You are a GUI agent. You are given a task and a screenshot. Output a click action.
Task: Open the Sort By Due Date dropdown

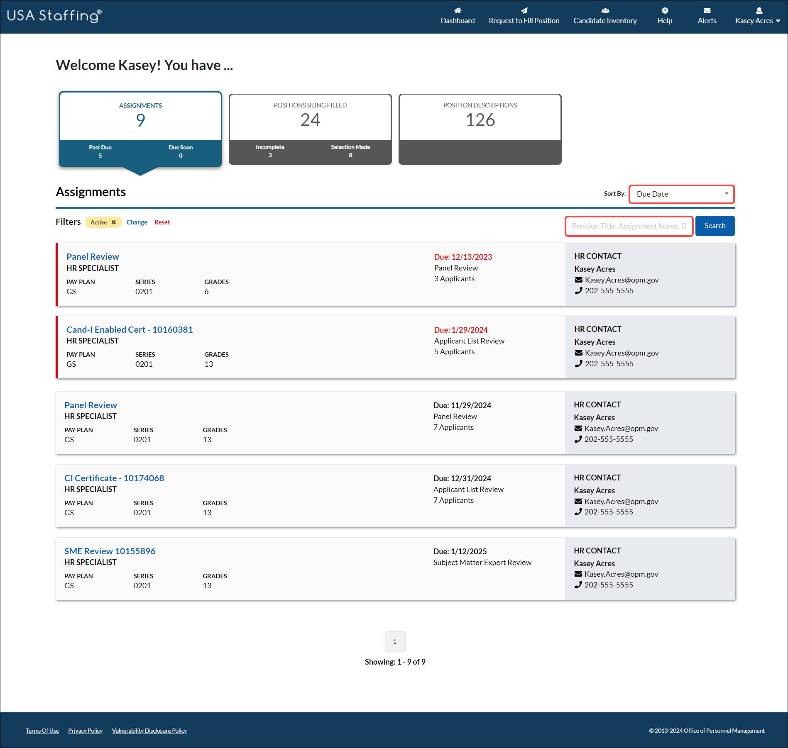[681, 194]
